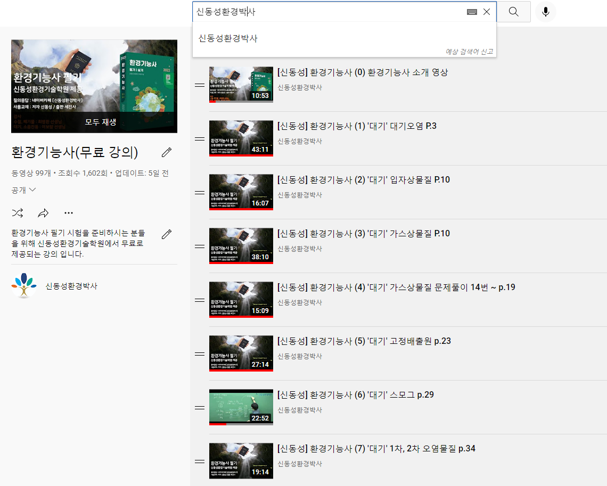This screenshot has height=486, width=607.
Task: Open thumbnail of 15:09 video
Action: point(241,300)
